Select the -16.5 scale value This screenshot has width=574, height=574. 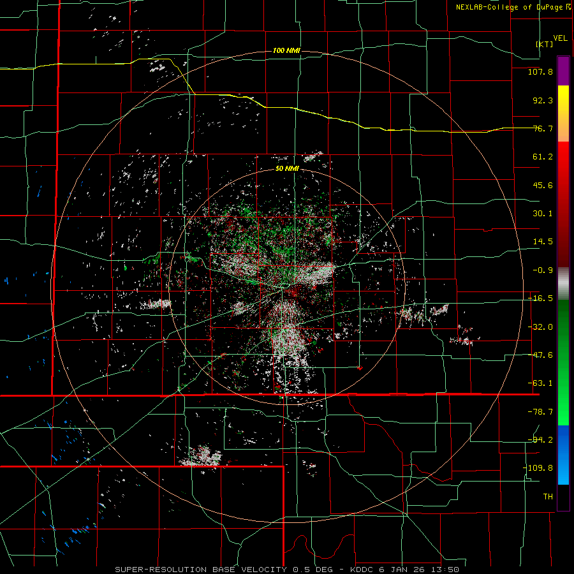click(540, 298)
